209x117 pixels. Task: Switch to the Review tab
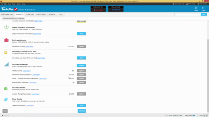click(x=52, y=14)
